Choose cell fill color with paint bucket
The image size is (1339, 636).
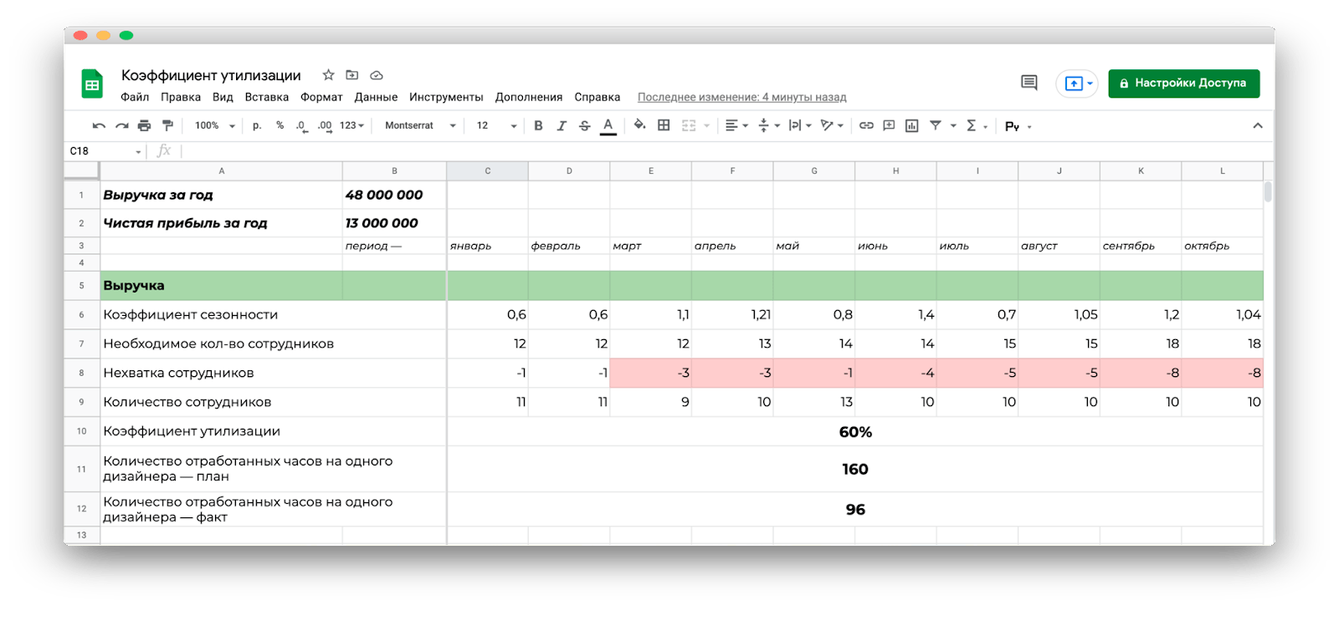click(x=639, y=126)
